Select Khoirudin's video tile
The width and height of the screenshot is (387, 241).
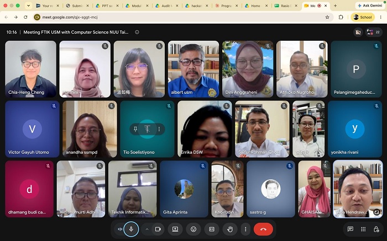point(227,189)
